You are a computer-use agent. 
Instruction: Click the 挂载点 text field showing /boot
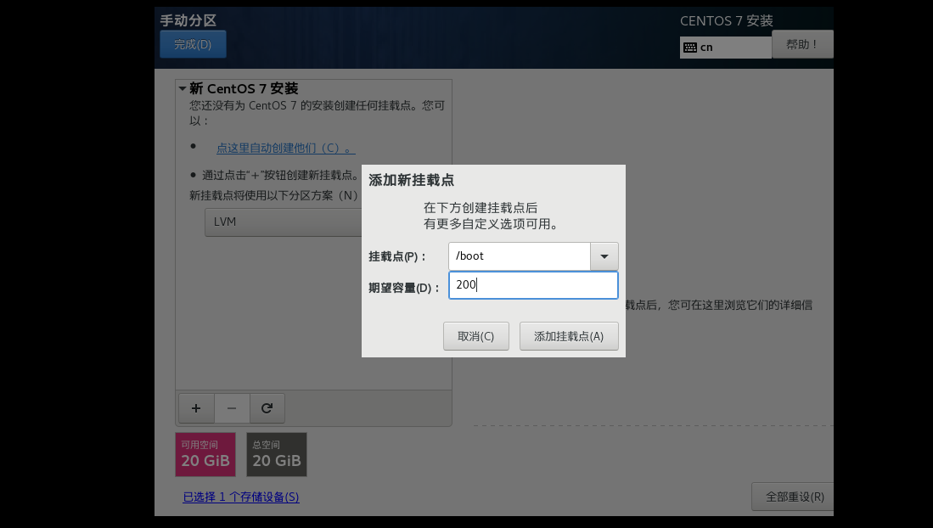pos(520,256)
